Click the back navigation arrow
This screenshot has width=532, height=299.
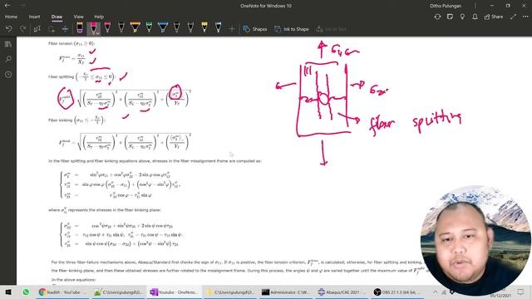[x=7, y=6]
